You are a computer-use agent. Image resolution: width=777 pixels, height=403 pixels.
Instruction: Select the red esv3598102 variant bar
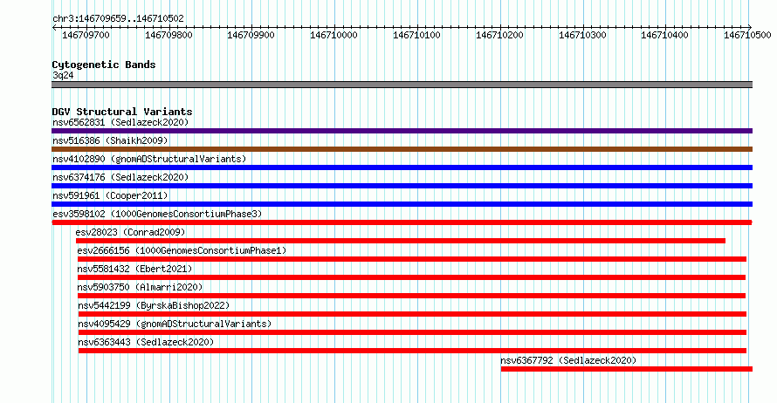[402, 222]
